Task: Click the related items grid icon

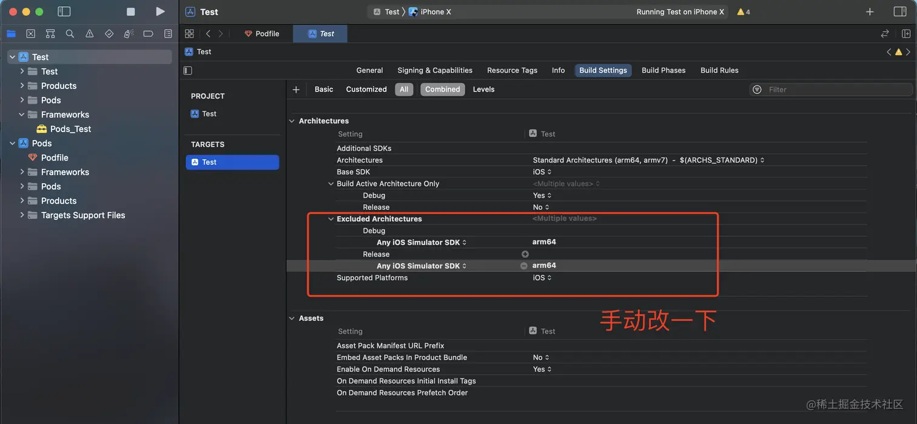Action: (189, 34)
